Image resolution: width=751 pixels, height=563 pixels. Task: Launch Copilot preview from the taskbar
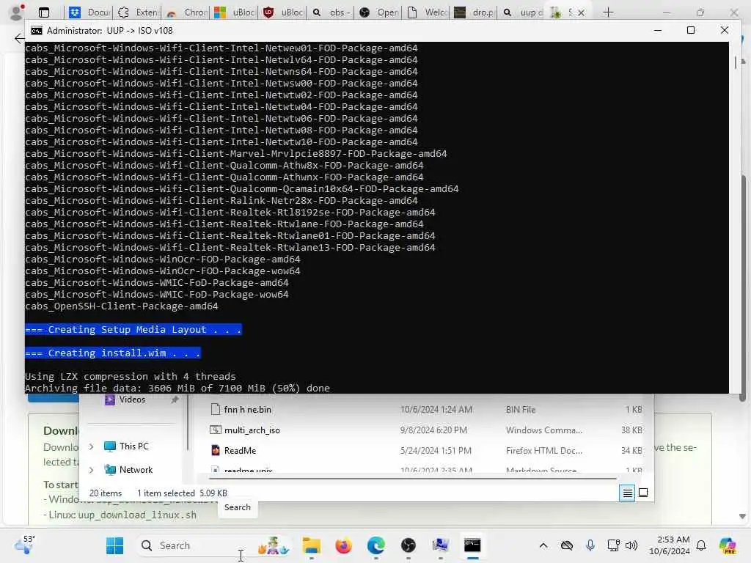click(x=727, y=545)
